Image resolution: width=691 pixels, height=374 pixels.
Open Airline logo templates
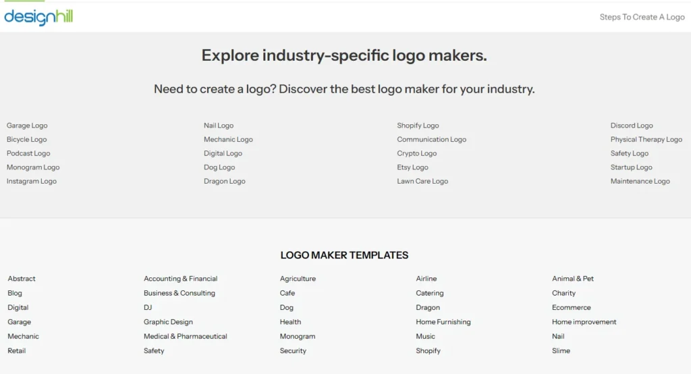(x=426, y=279)
